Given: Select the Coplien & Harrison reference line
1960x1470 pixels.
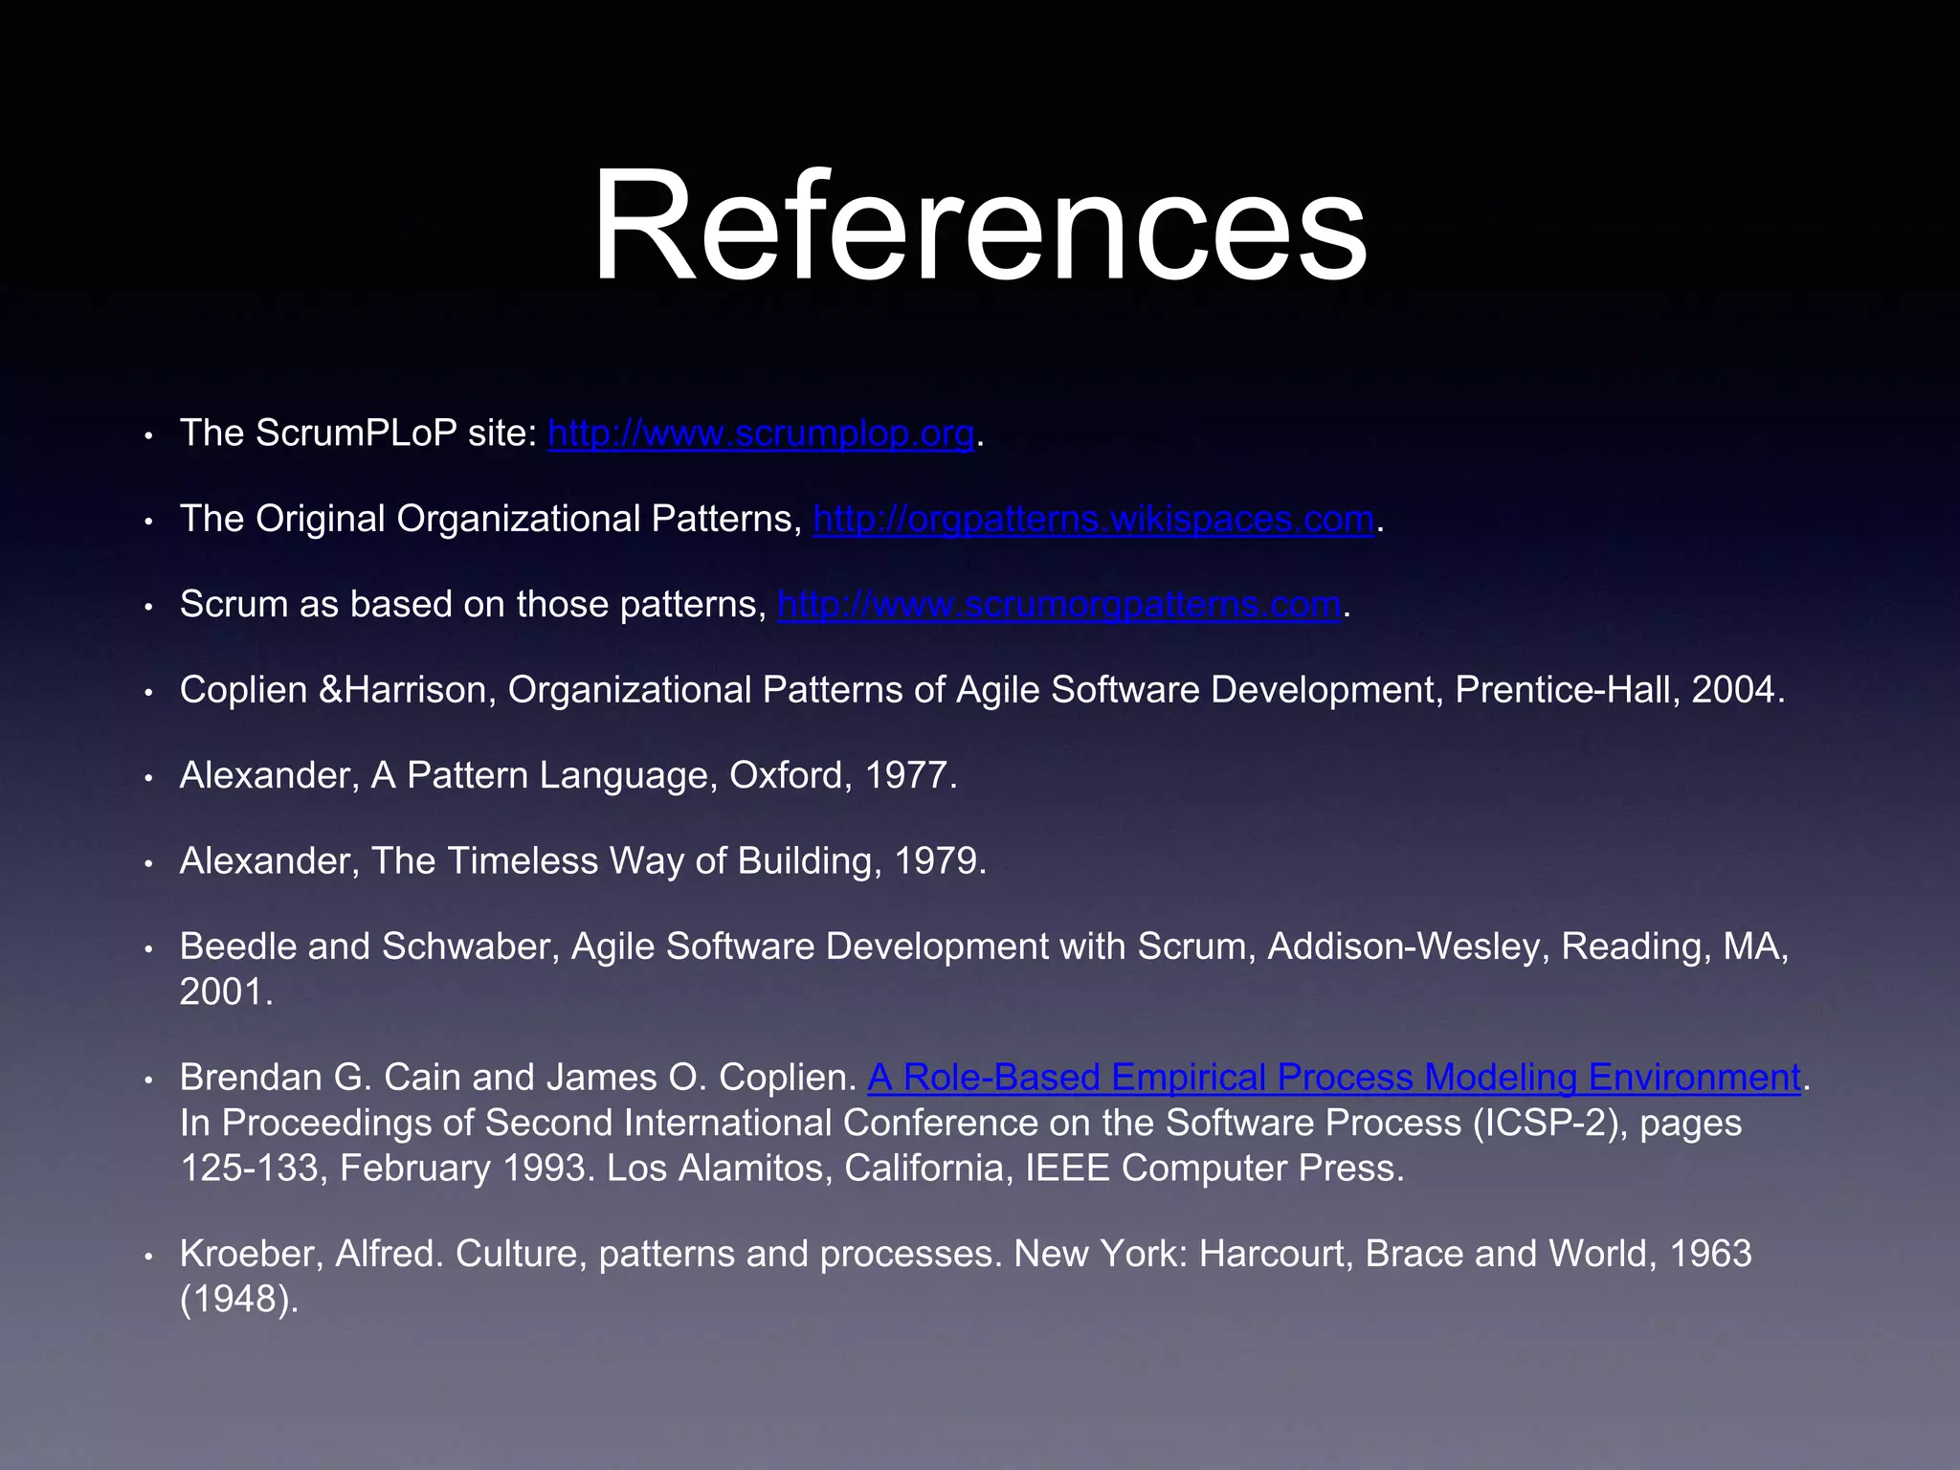Looking at the screenshot, I should coord(982,690).
